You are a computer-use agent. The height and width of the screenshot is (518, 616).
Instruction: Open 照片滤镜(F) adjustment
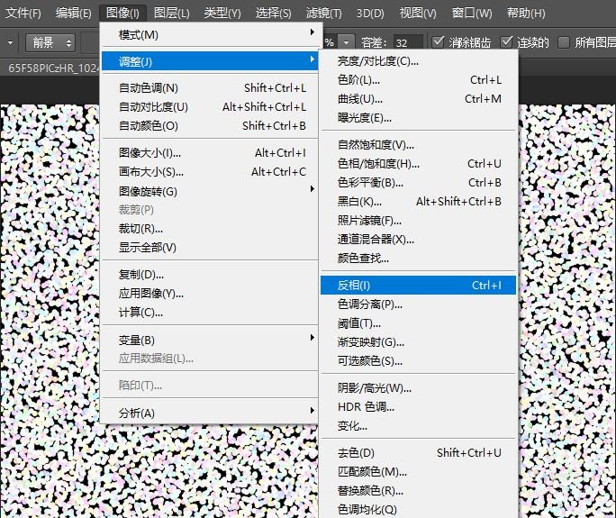coord(418,220)
